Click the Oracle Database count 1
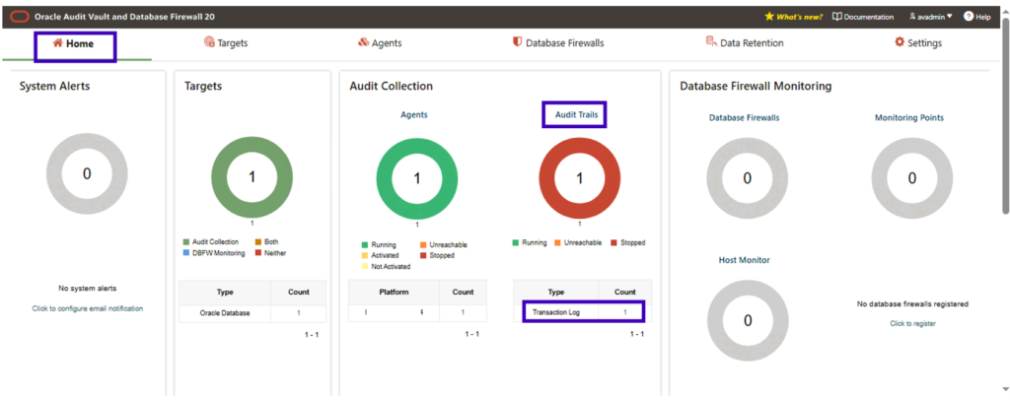This screenshot has height=401, width=1010. pos(298,313)
